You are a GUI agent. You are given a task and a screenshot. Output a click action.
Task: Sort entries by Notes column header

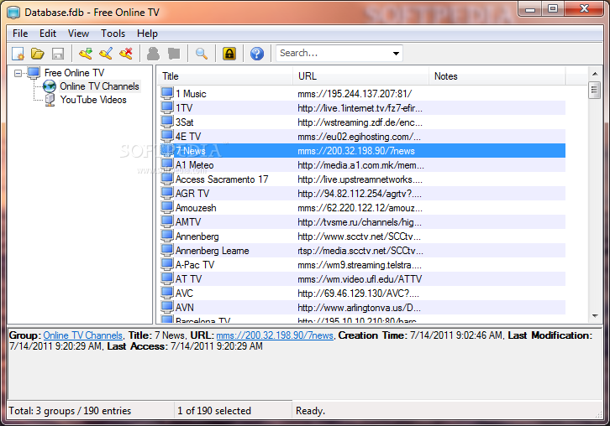coord(497,76)
